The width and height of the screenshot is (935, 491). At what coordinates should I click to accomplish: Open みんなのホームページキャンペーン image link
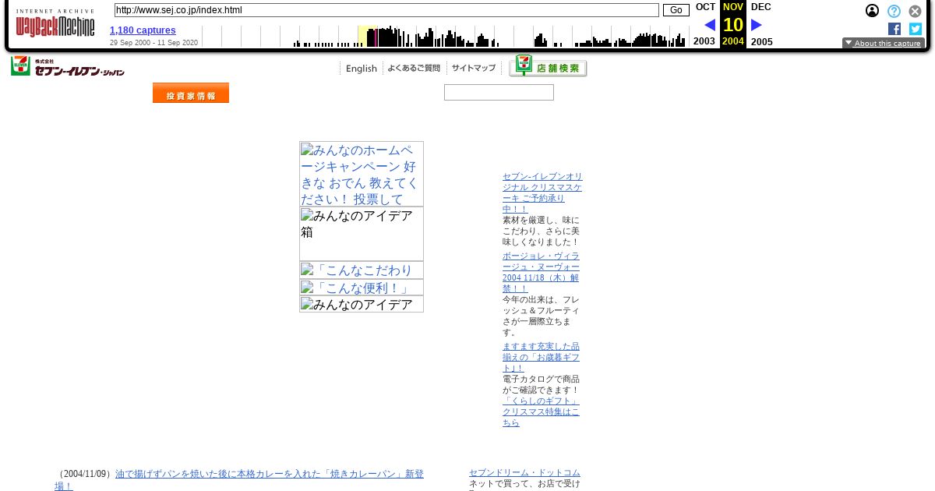(x=362, y=174)
